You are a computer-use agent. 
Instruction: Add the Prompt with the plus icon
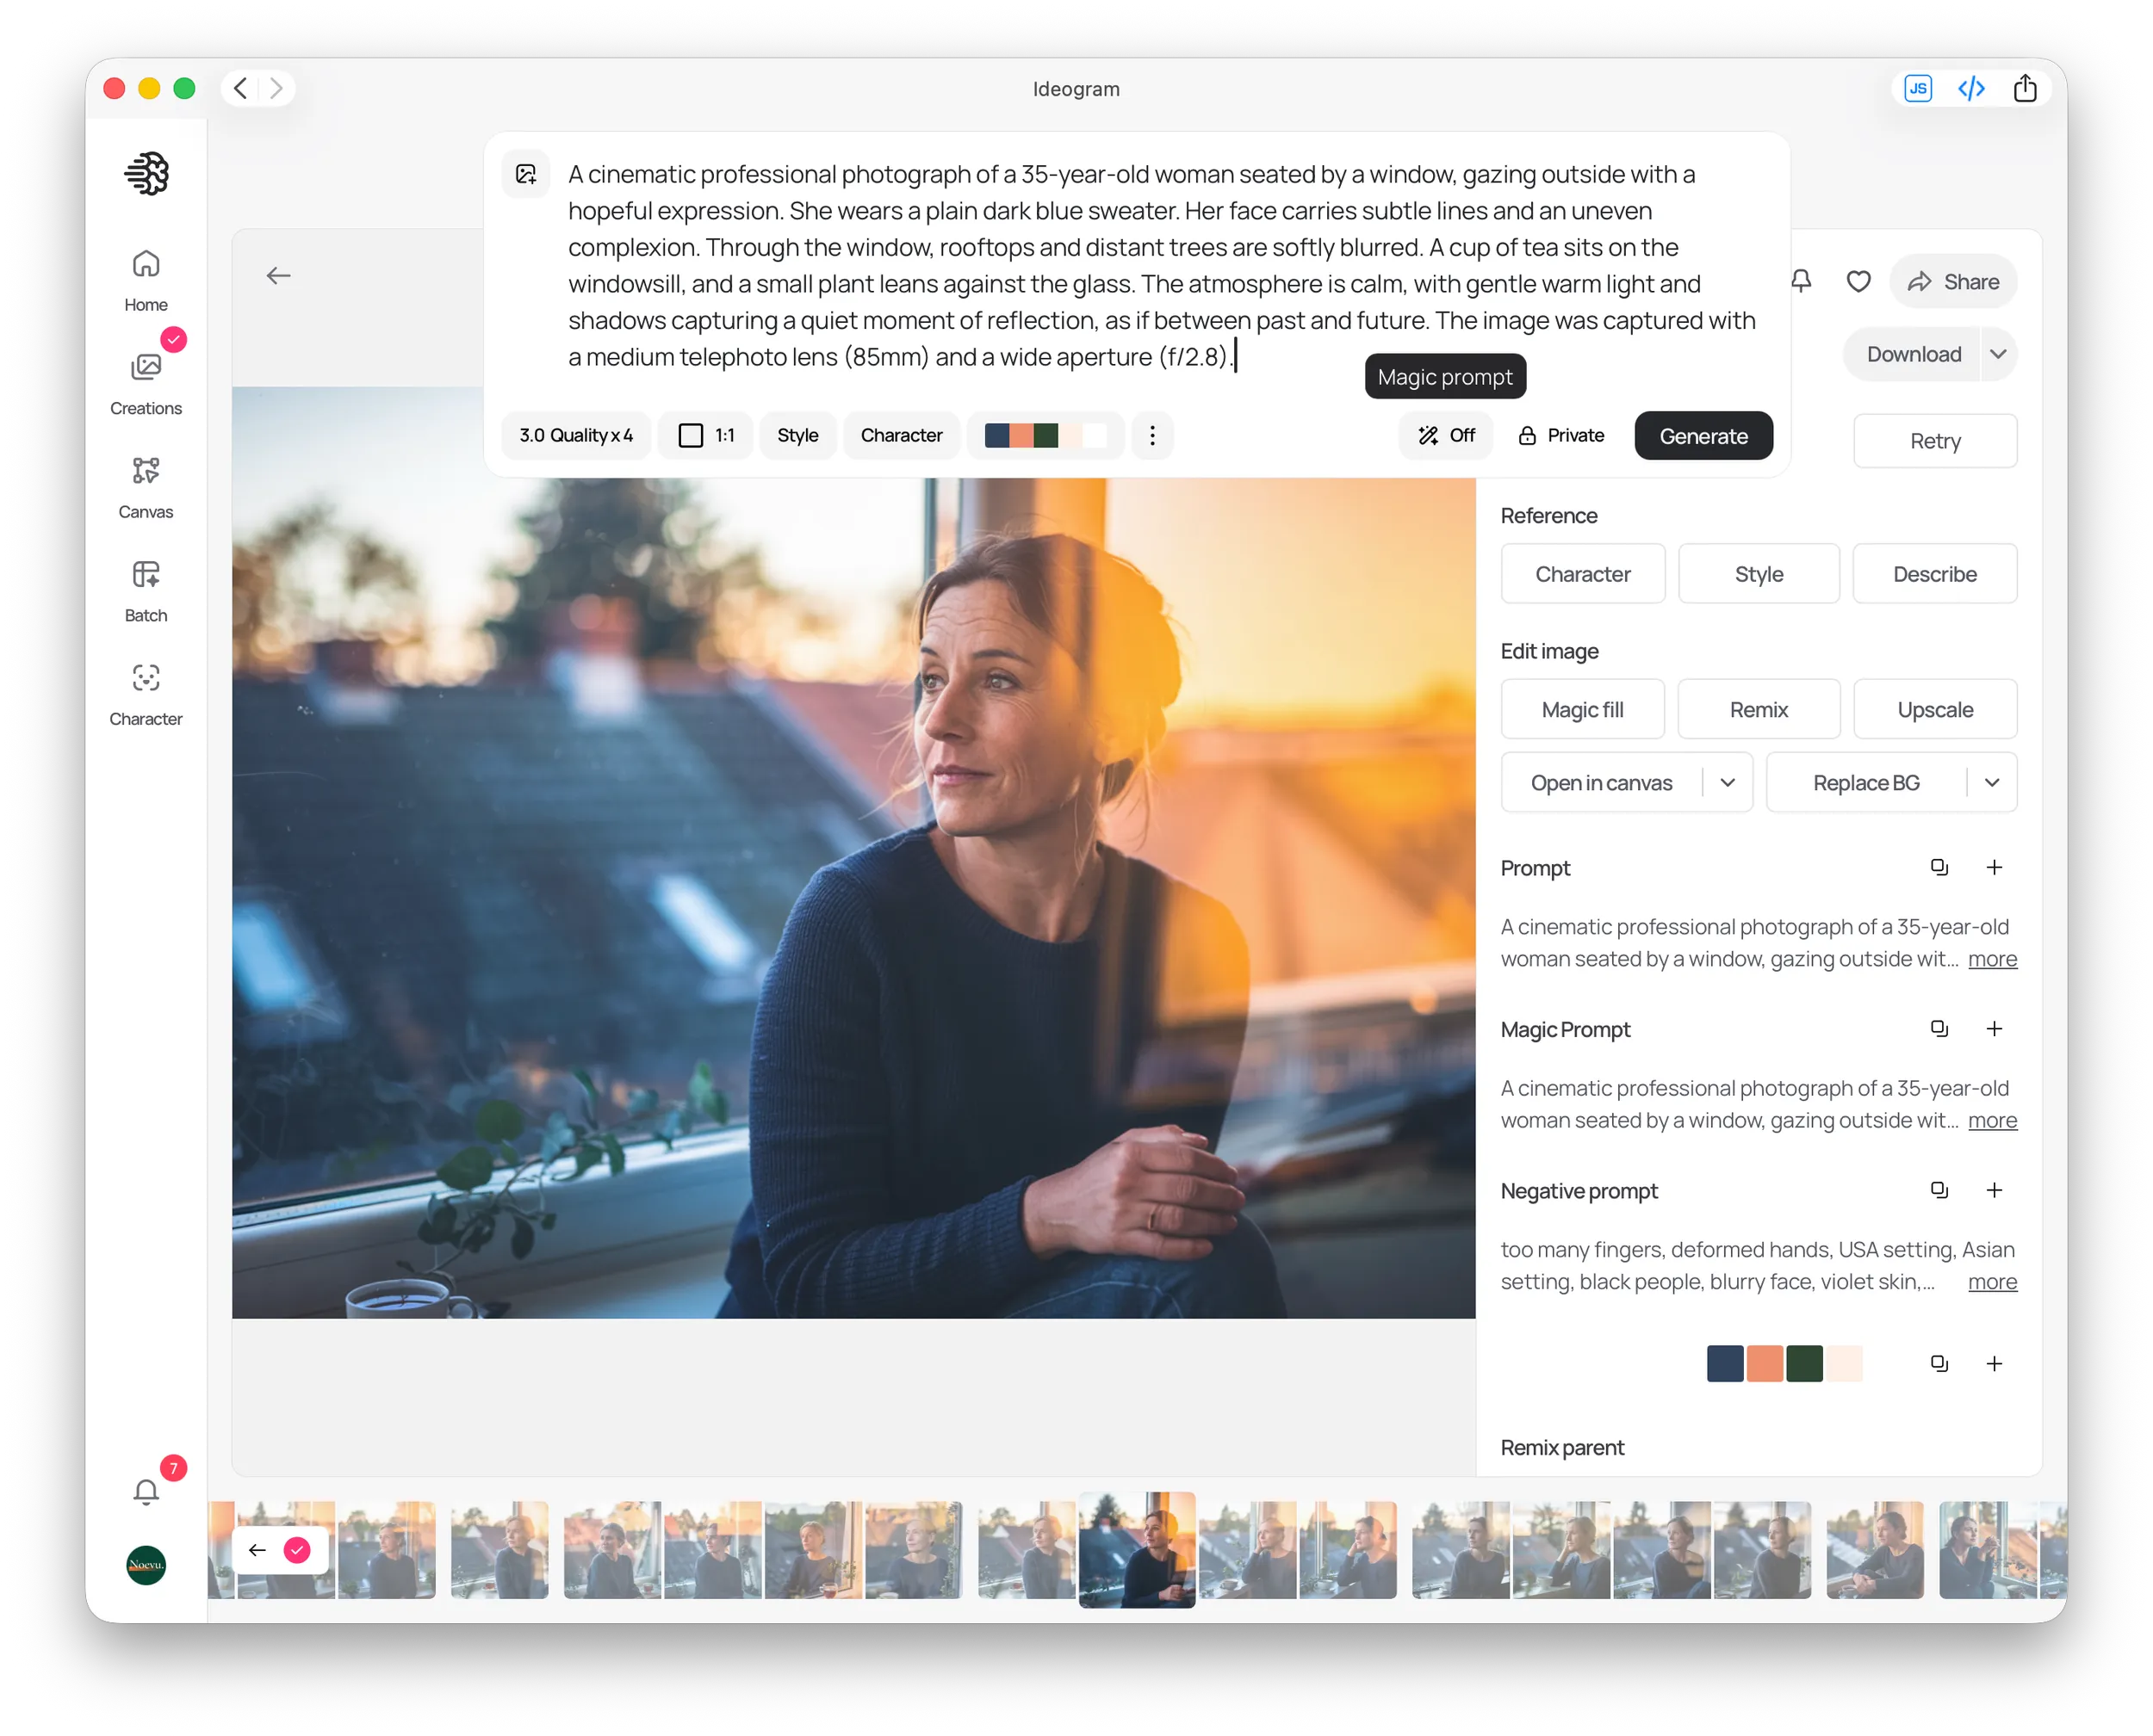1994,867
